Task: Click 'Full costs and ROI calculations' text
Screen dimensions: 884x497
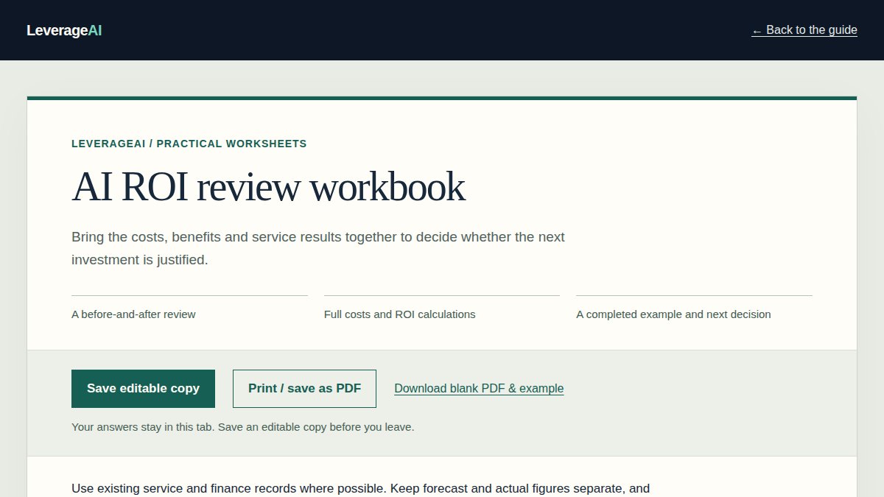Action: coord(400,314)
